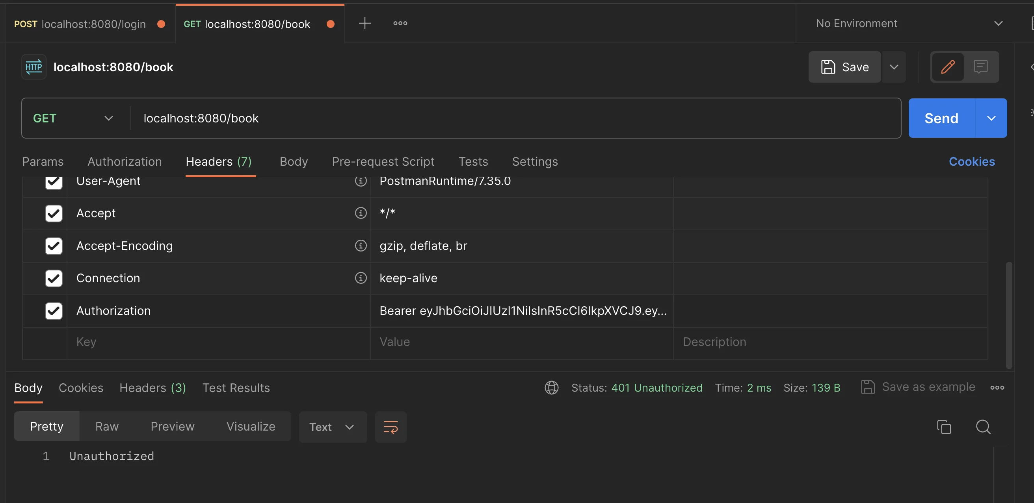Click the network globe icon near Status
Screen dimensions: 1034x503
[x=552, y=388]
